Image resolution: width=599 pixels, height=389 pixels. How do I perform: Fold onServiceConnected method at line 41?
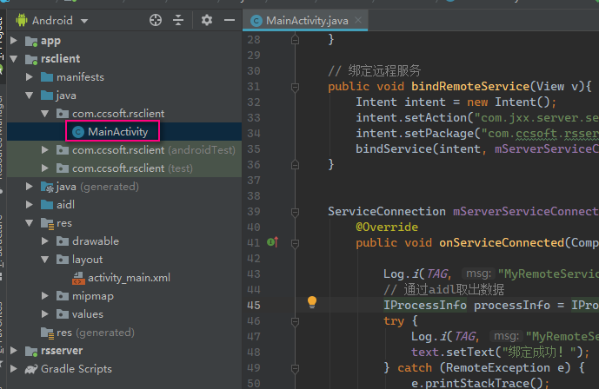pos(295,243)
